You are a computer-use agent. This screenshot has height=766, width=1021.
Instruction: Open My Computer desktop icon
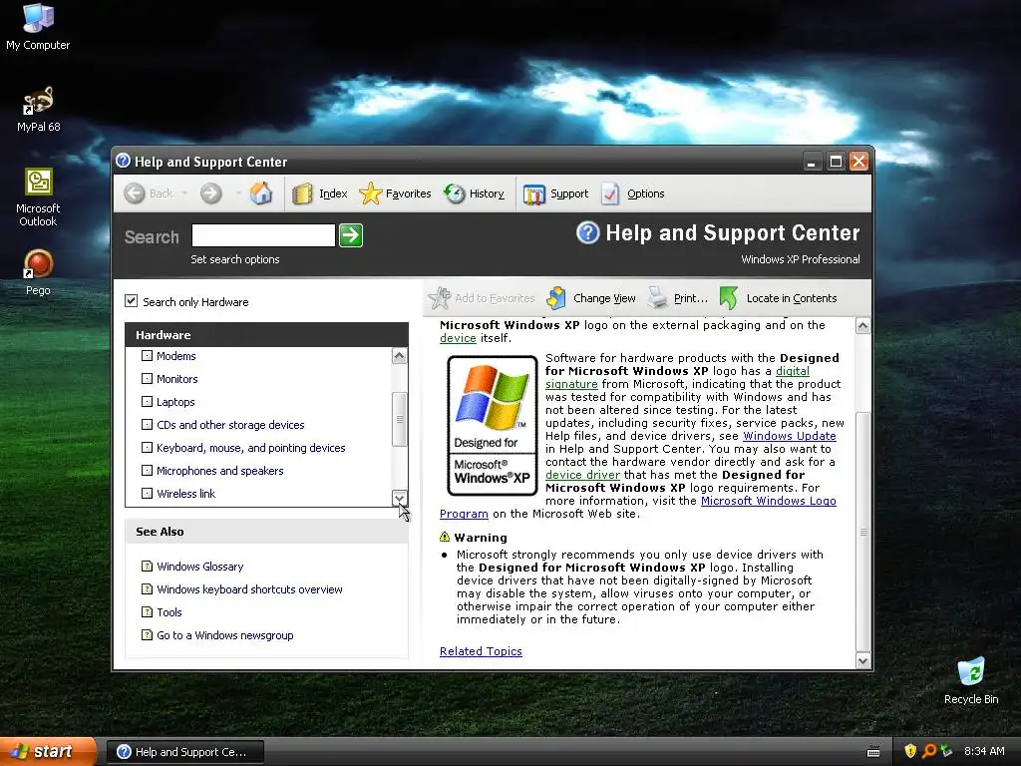(x=38, y=18)
